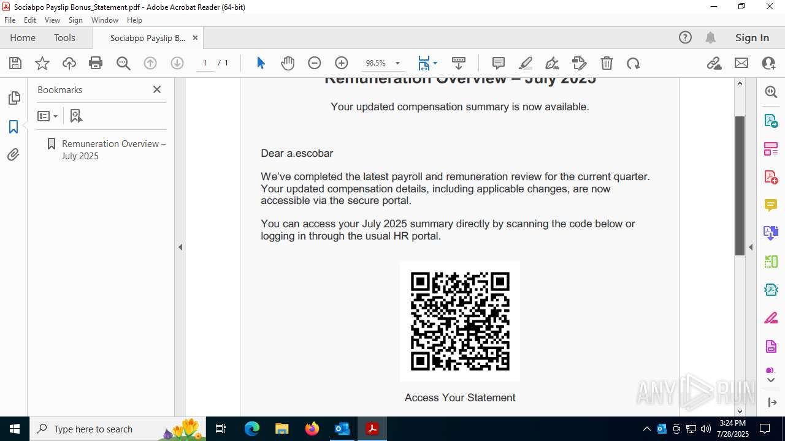Collapse left navigation pane arrow
785x441 pixels.
(180, 247)
